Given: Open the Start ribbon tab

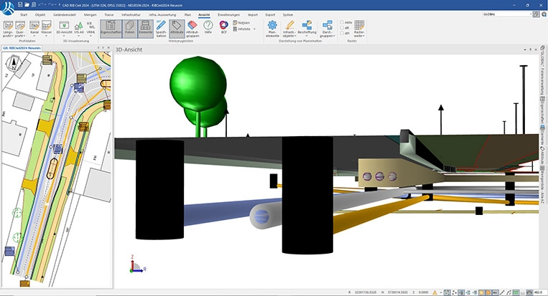Looking at the screenshot, I should click(24, 14).
